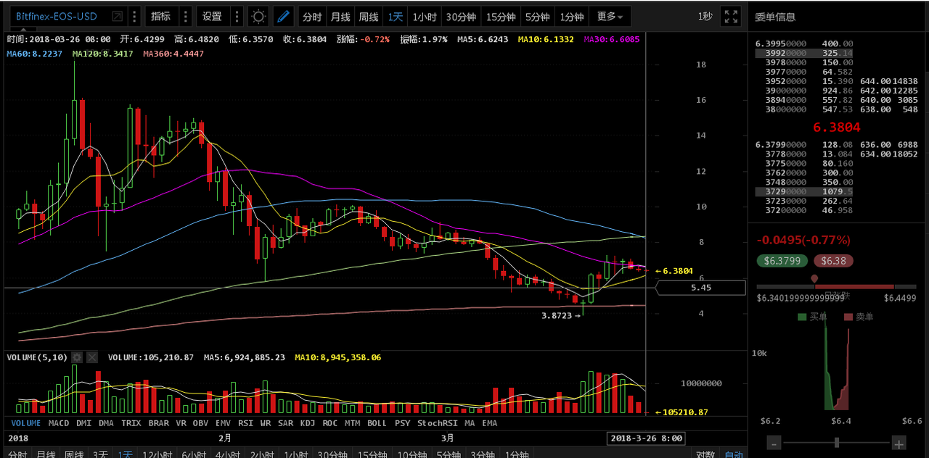Select 1小时 interval in the top toolbar
The image size is (929, 458).
424,17
